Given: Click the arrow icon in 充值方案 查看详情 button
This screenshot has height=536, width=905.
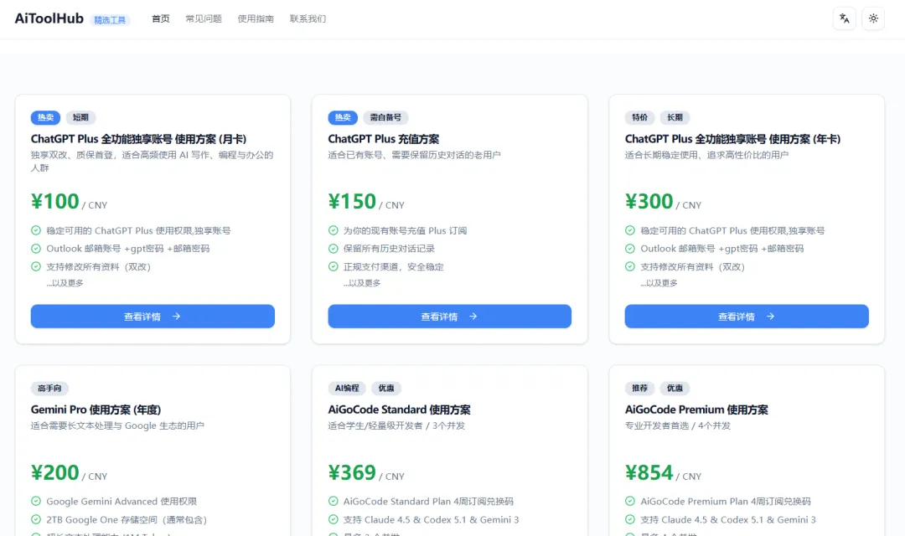Looking at the screenshot, I should point(473,317).
